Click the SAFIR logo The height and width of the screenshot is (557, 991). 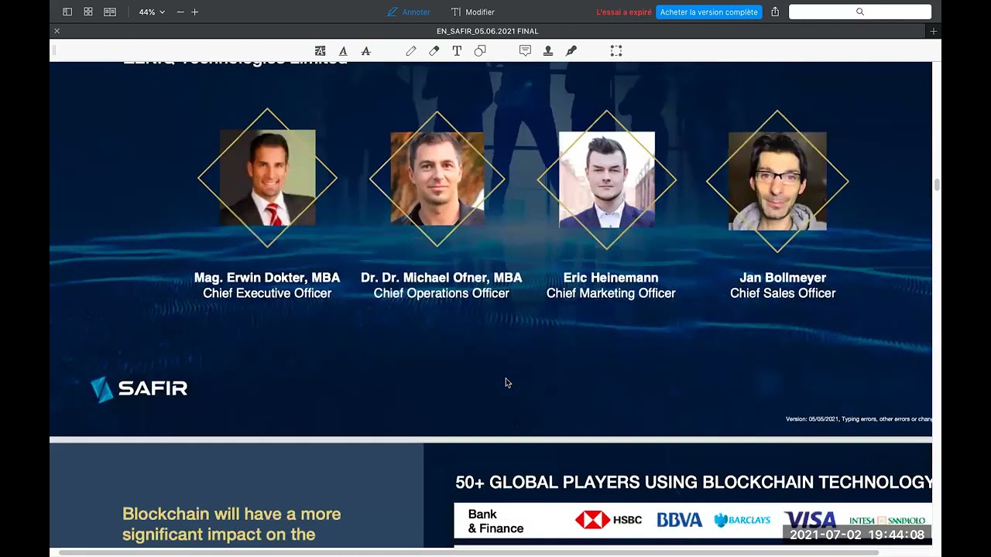pyautogui.click(x=139, y=389)
